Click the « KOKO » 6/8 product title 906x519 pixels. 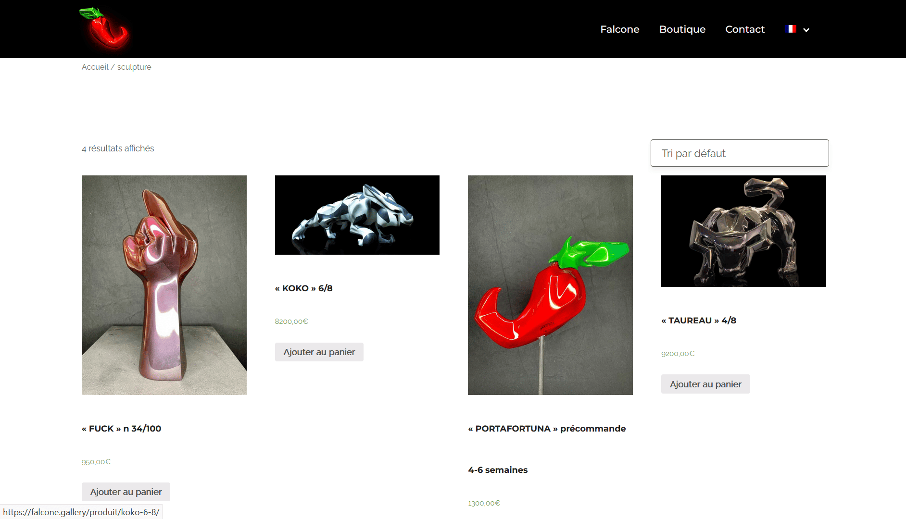point(303,288)
